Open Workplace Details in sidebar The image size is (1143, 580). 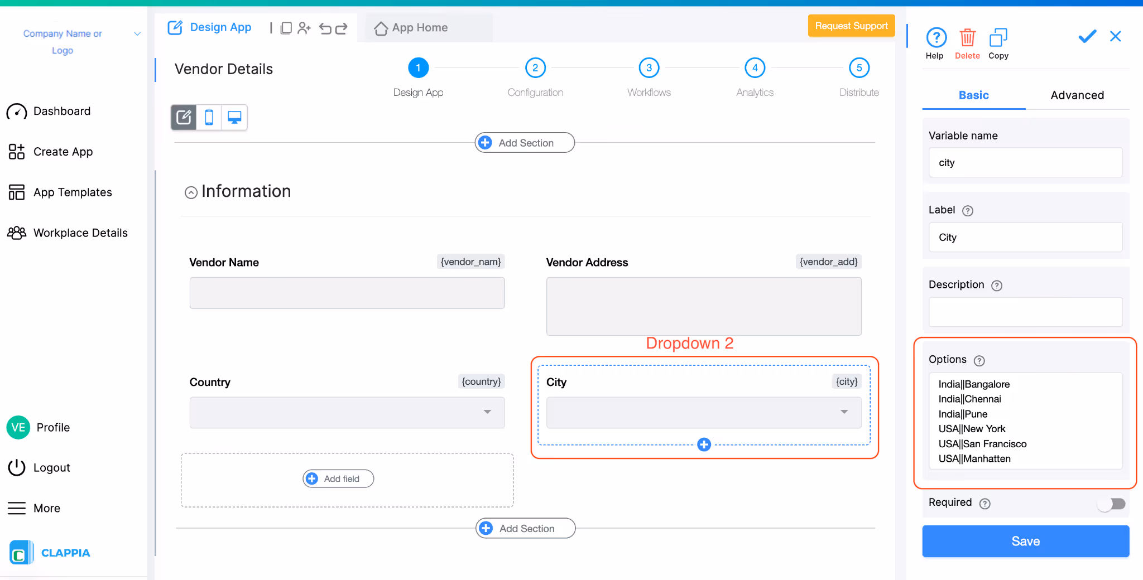tap(67, 233)
